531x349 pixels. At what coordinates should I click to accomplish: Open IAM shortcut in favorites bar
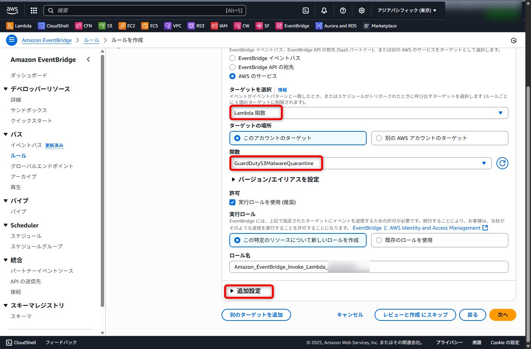pyautogui.click(x=219, y=26)
